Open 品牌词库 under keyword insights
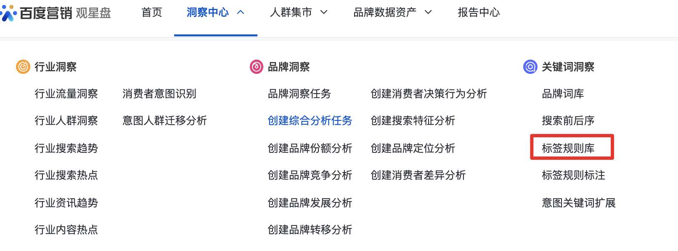Viewport: 678px width, 251px height. click(x=563, y=94)
